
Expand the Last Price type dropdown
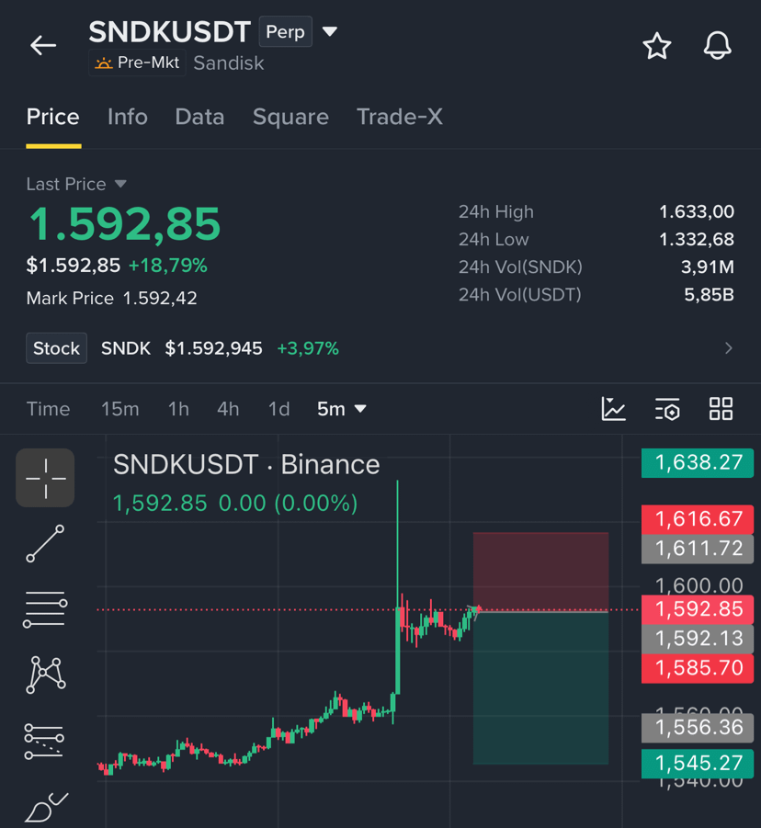(x=120, y=184)
